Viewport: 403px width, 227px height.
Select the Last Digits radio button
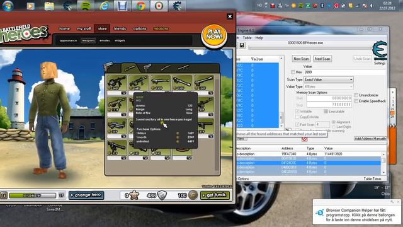pos(334,127)
